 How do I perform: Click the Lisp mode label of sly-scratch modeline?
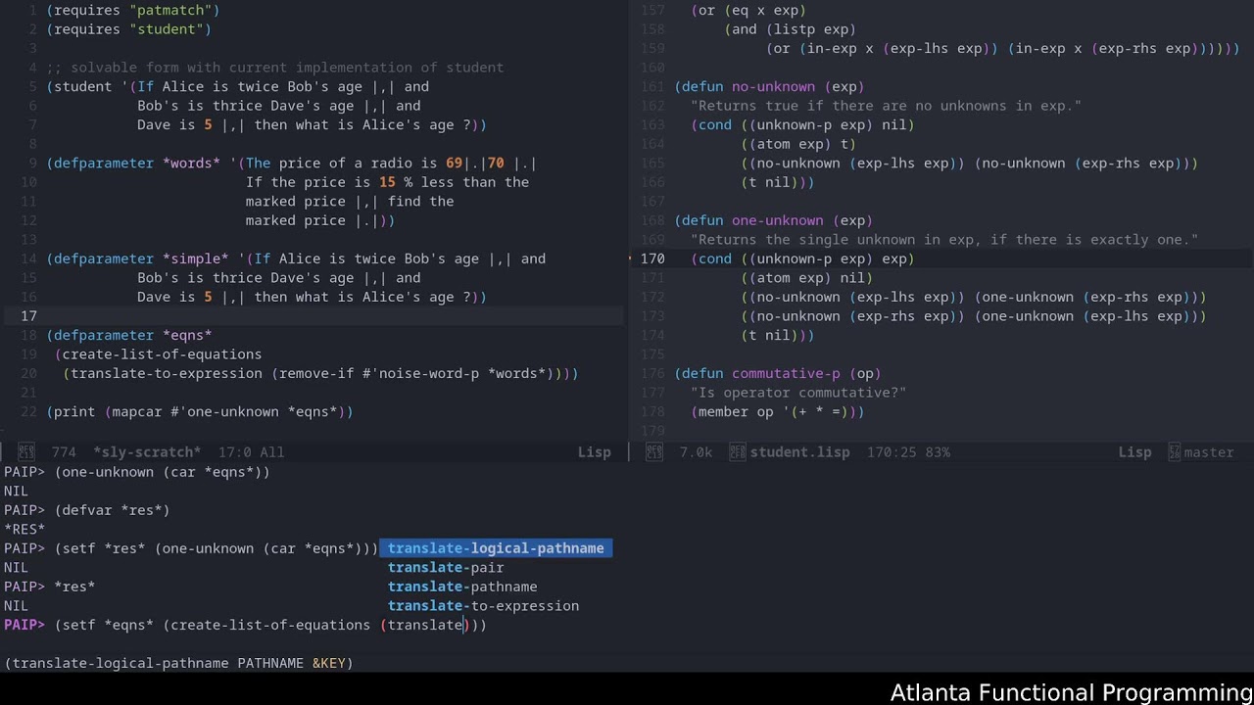[x=594, y=452]
